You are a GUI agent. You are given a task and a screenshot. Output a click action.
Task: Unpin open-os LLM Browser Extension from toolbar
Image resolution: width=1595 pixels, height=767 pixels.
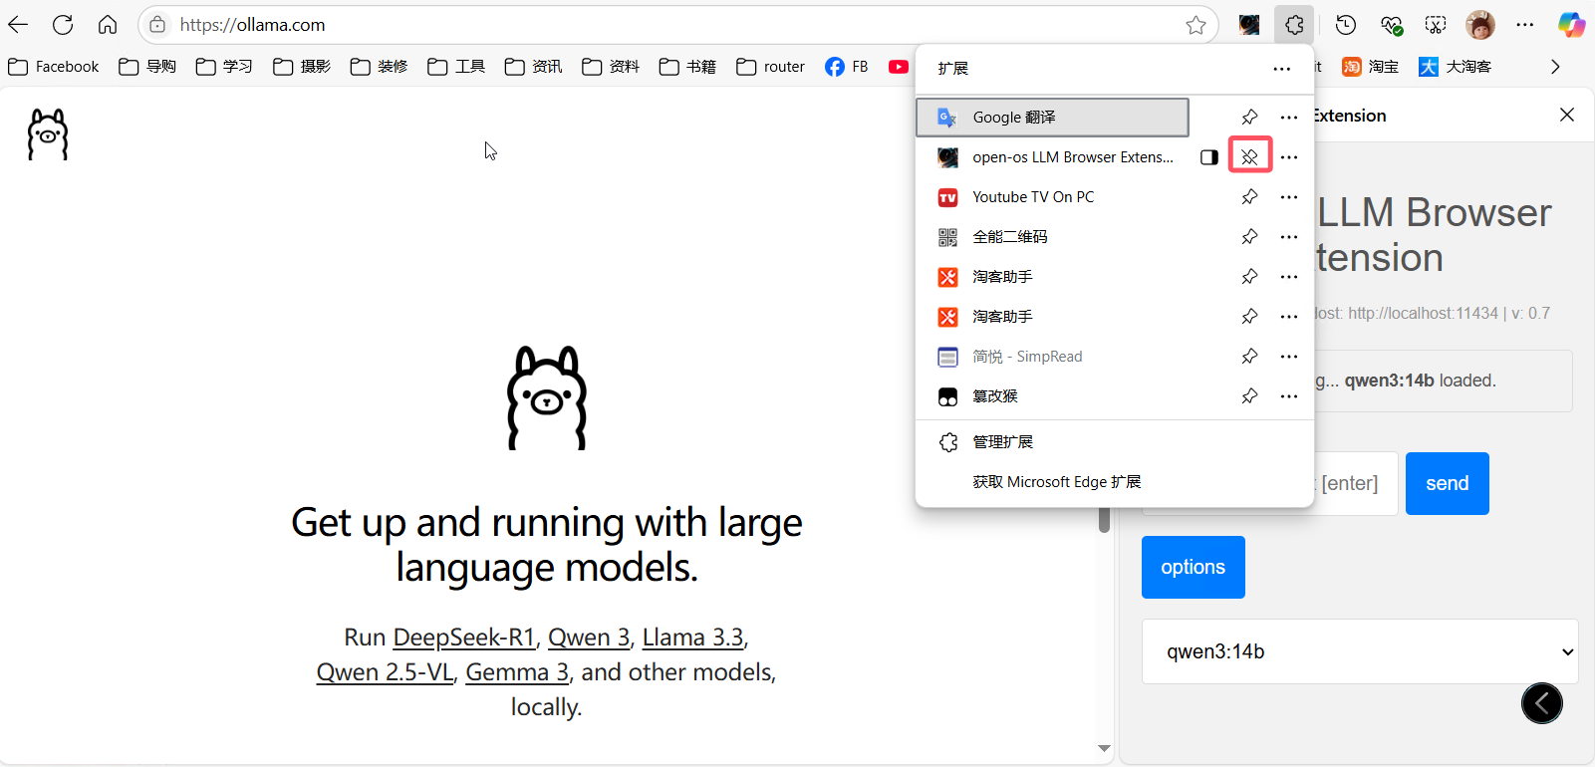click(x=1249, y=156)
